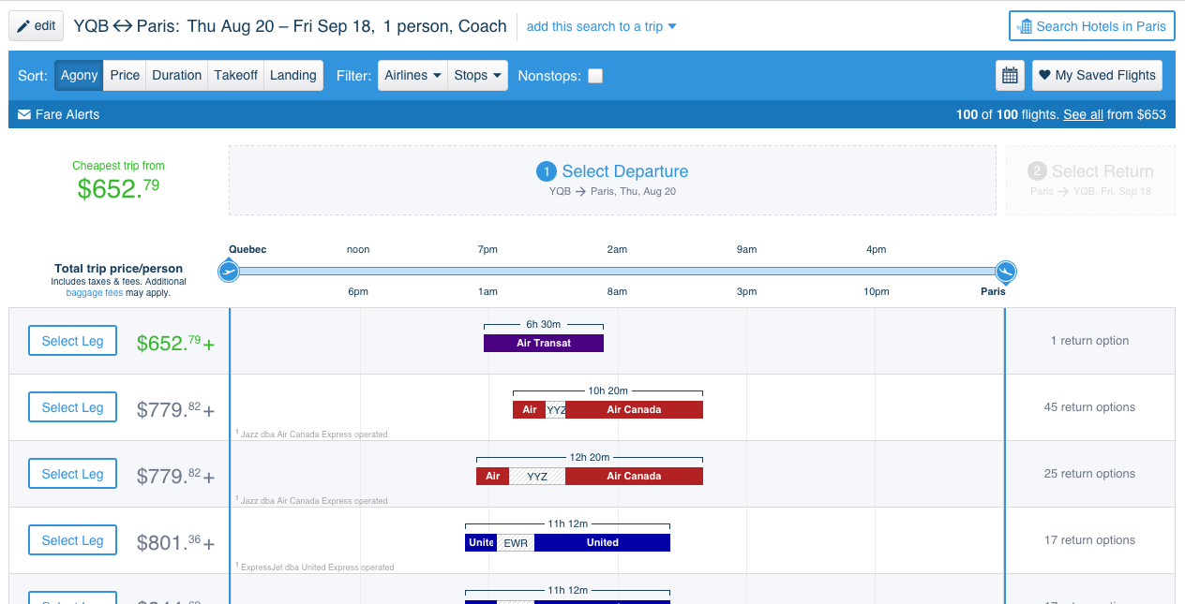Screen dimensions: 1185x604
Task: Select Leg for the $779.82 12h 20m flight
Action: [73, 474]
